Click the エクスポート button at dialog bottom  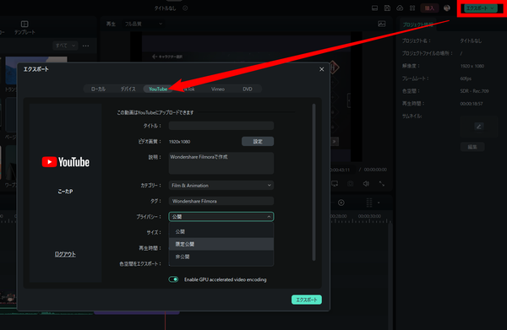click(307, 300)
